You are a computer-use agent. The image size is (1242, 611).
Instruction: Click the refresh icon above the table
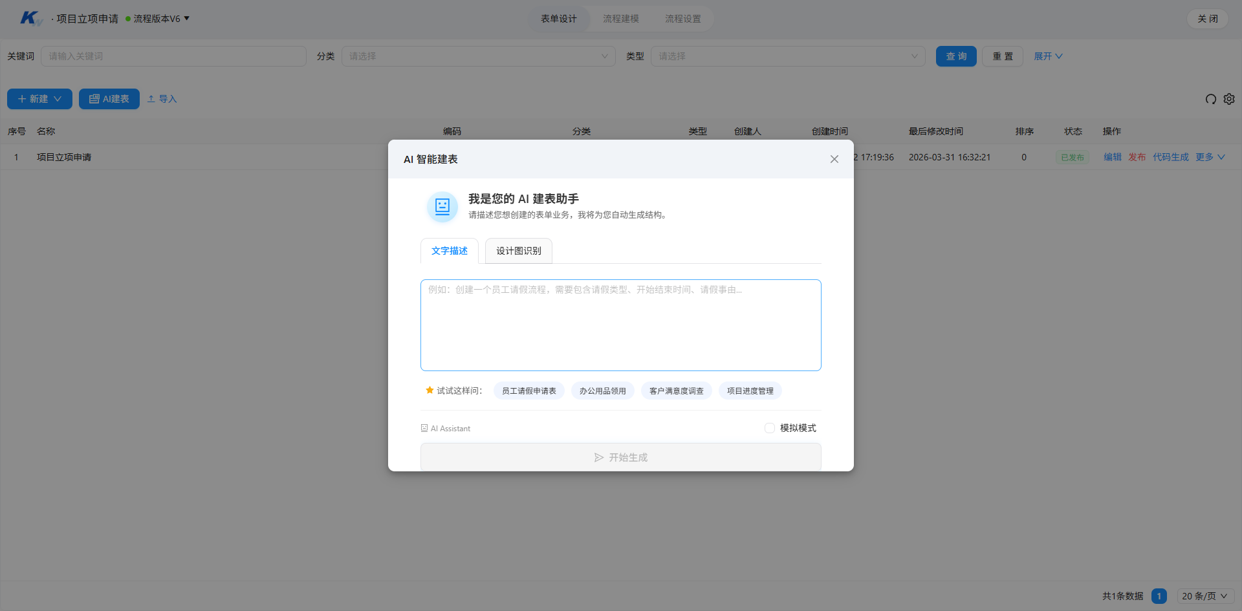1211,99
